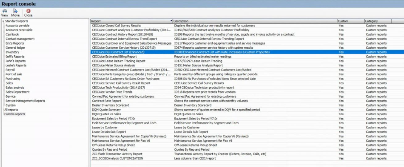Select Dealer Inventory Scorecard report

[x=110, y=105]
